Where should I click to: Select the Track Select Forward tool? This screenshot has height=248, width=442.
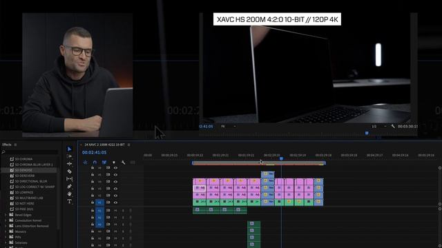[x=69, y=156]
